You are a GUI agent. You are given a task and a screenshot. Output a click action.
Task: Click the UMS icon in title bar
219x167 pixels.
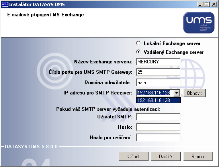coord(5,4)
